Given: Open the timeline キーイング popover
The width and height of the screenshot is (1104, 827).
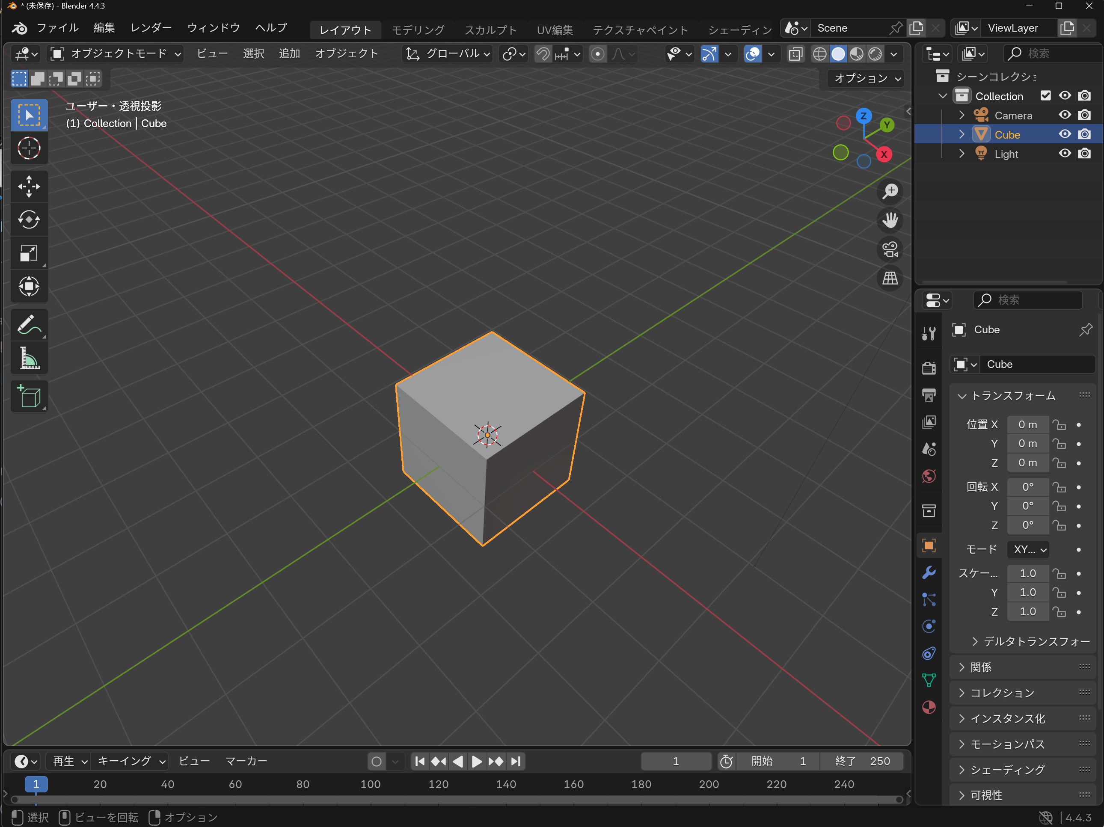Looking at the screenshot, I should tap(131, 761).
